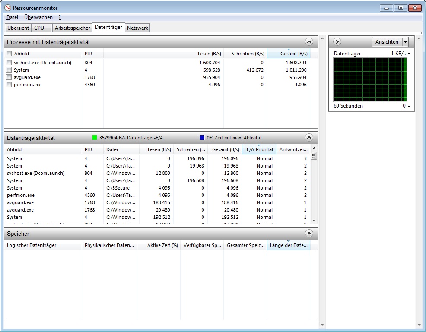The width and height of the screenshot is (426, 332).
Task: Click PID 1768 in the processes list
Action: pyautogui.click(x=89, y=77)
